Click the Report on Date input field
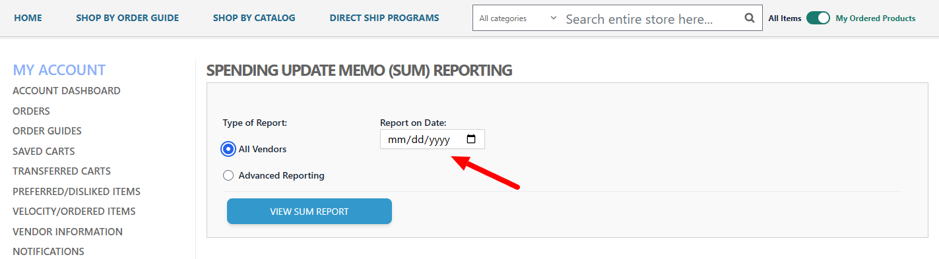The width and height of the screenshot is (939, 259). [x=432, y=139]
